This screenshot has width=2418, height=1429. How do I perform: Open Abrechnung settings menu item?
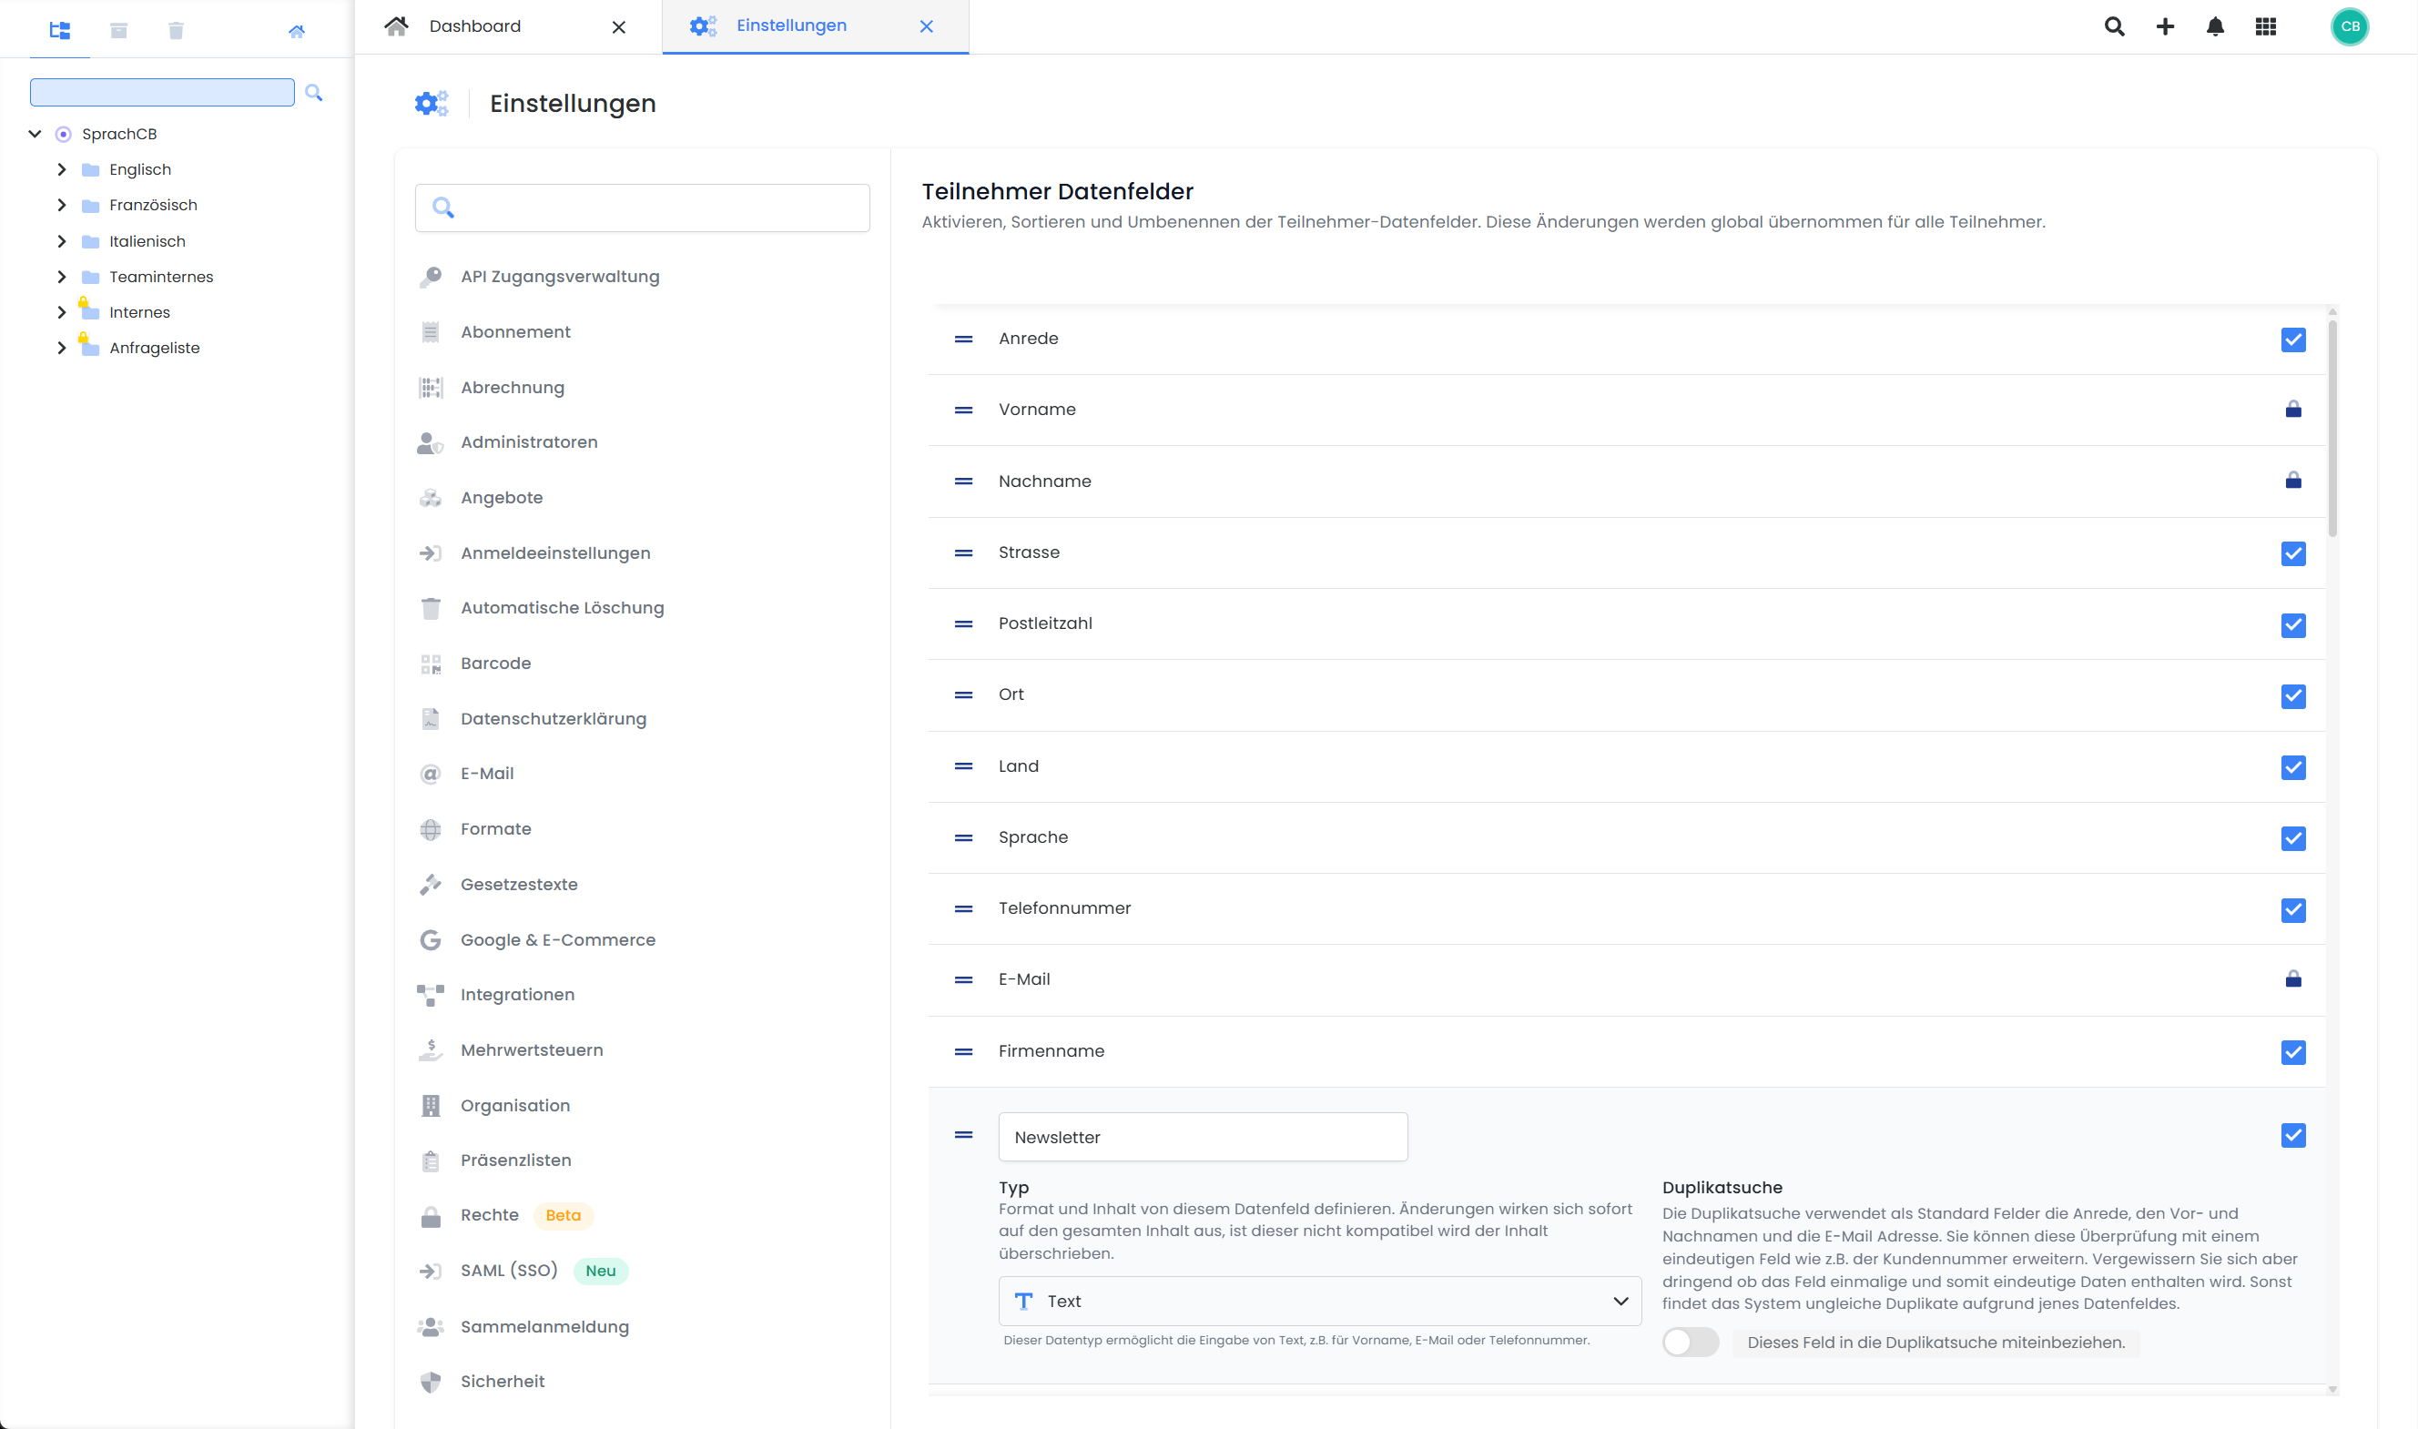[x=513, y=387]
